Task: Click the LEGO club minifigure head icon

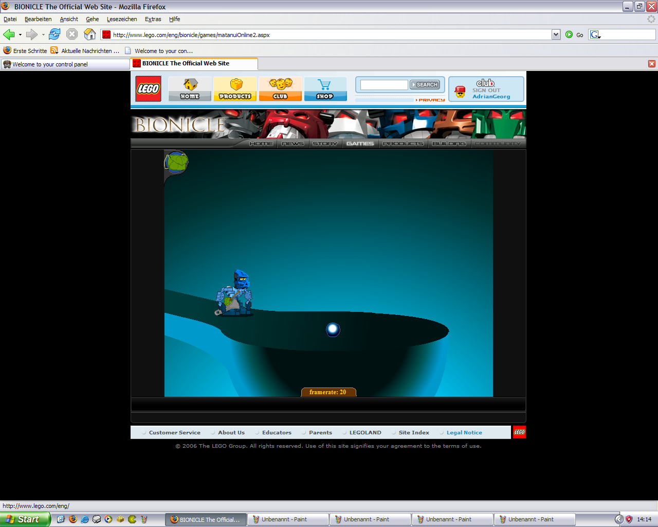Action: (460, 92)
